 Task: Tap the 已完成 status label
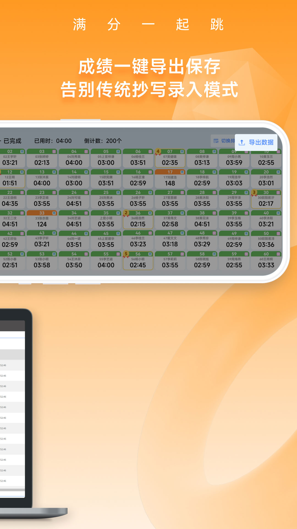12,141
